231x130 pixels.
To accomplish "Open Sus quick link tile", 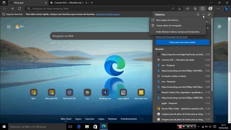I will point(87,94).
